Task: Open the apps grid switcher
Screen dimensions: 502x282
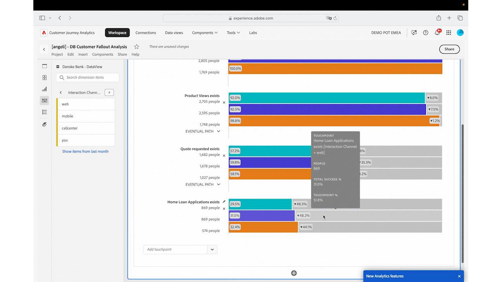Action: pyautogui.click(x=449, y=33)
